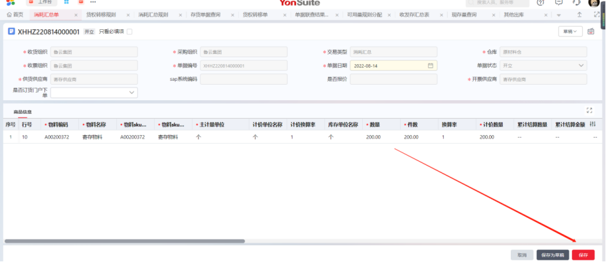606x262 pixels.
Task: Close the 消耗汇总单 tab
Action: click(76, 14)
